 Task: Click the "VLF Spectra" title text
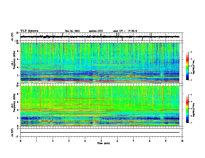pyautogui.click(x=29, y=31)
